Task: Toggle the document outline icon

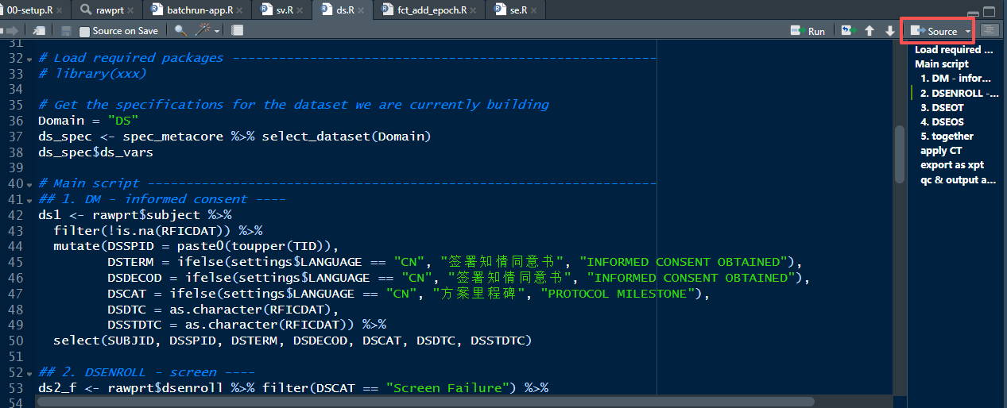Action: pyautogui.click(x=989, y=30)
